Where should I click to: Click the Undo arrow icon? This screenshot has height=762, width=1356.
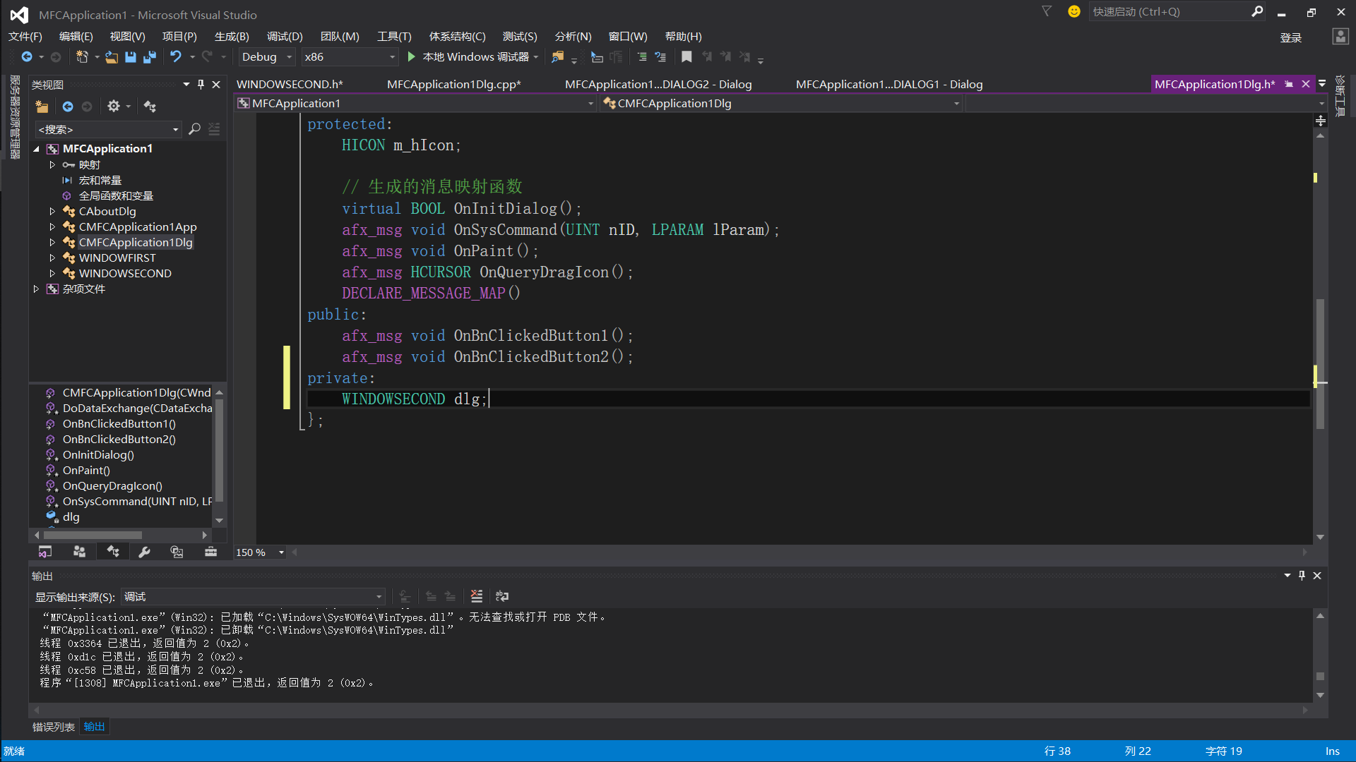[x=176, y=56]
